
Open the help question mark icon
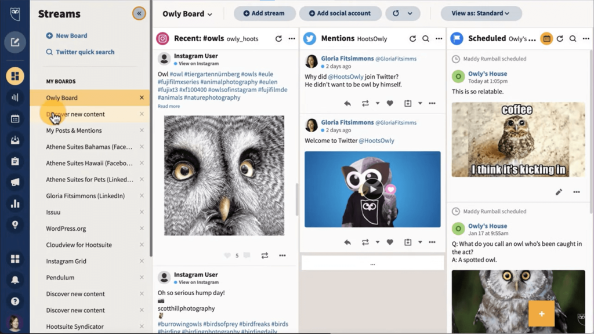(15, 302)
